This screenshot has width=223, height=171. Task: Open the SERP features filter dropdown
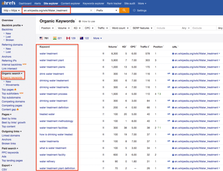pyautogui.click(x=142, y=28)
